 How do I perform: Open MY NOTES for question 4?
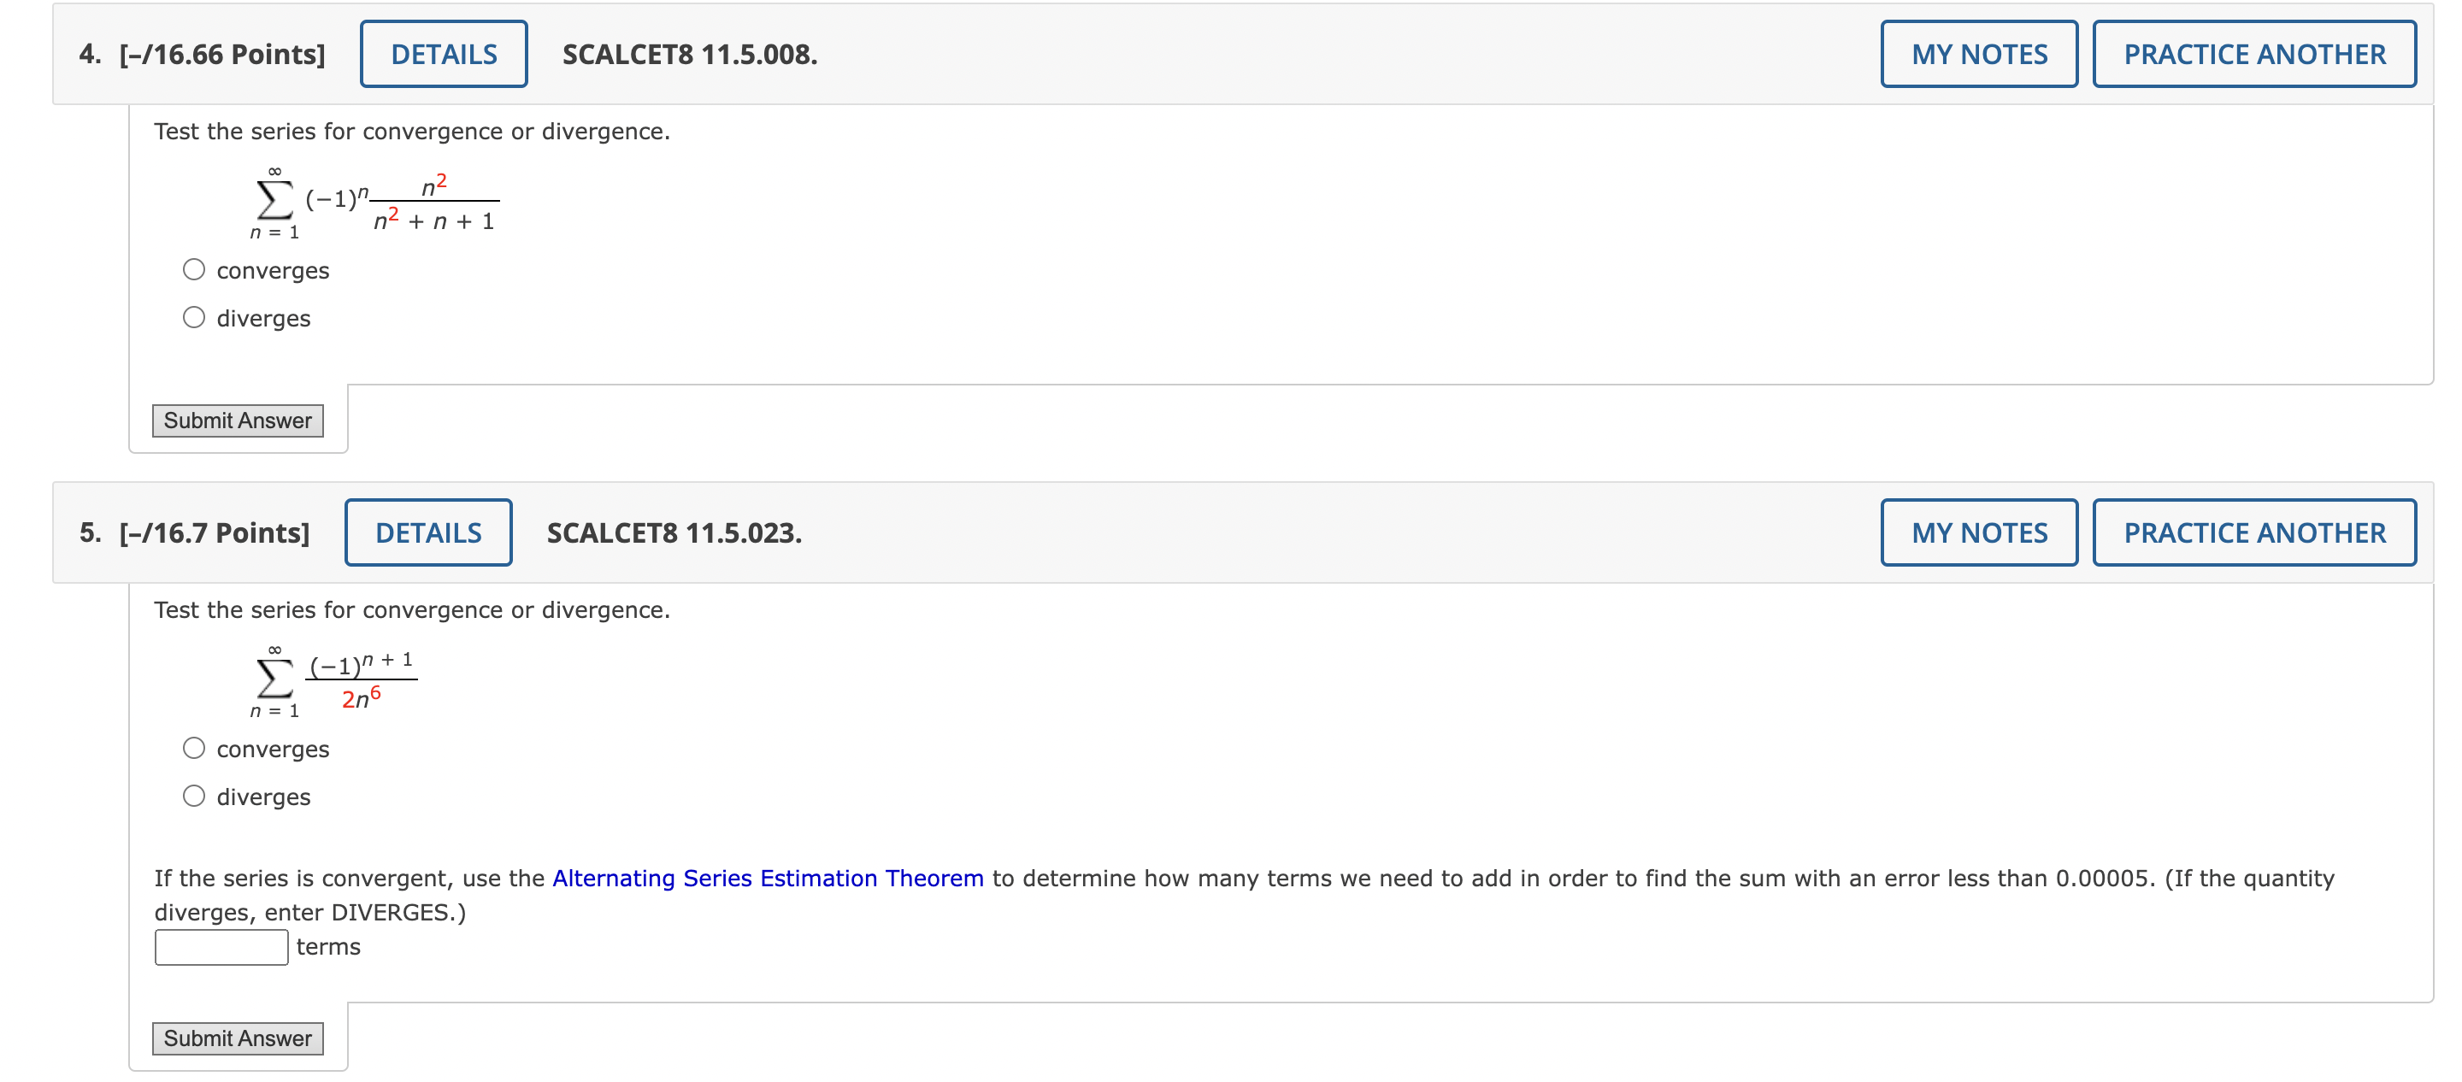point(1979,55)
